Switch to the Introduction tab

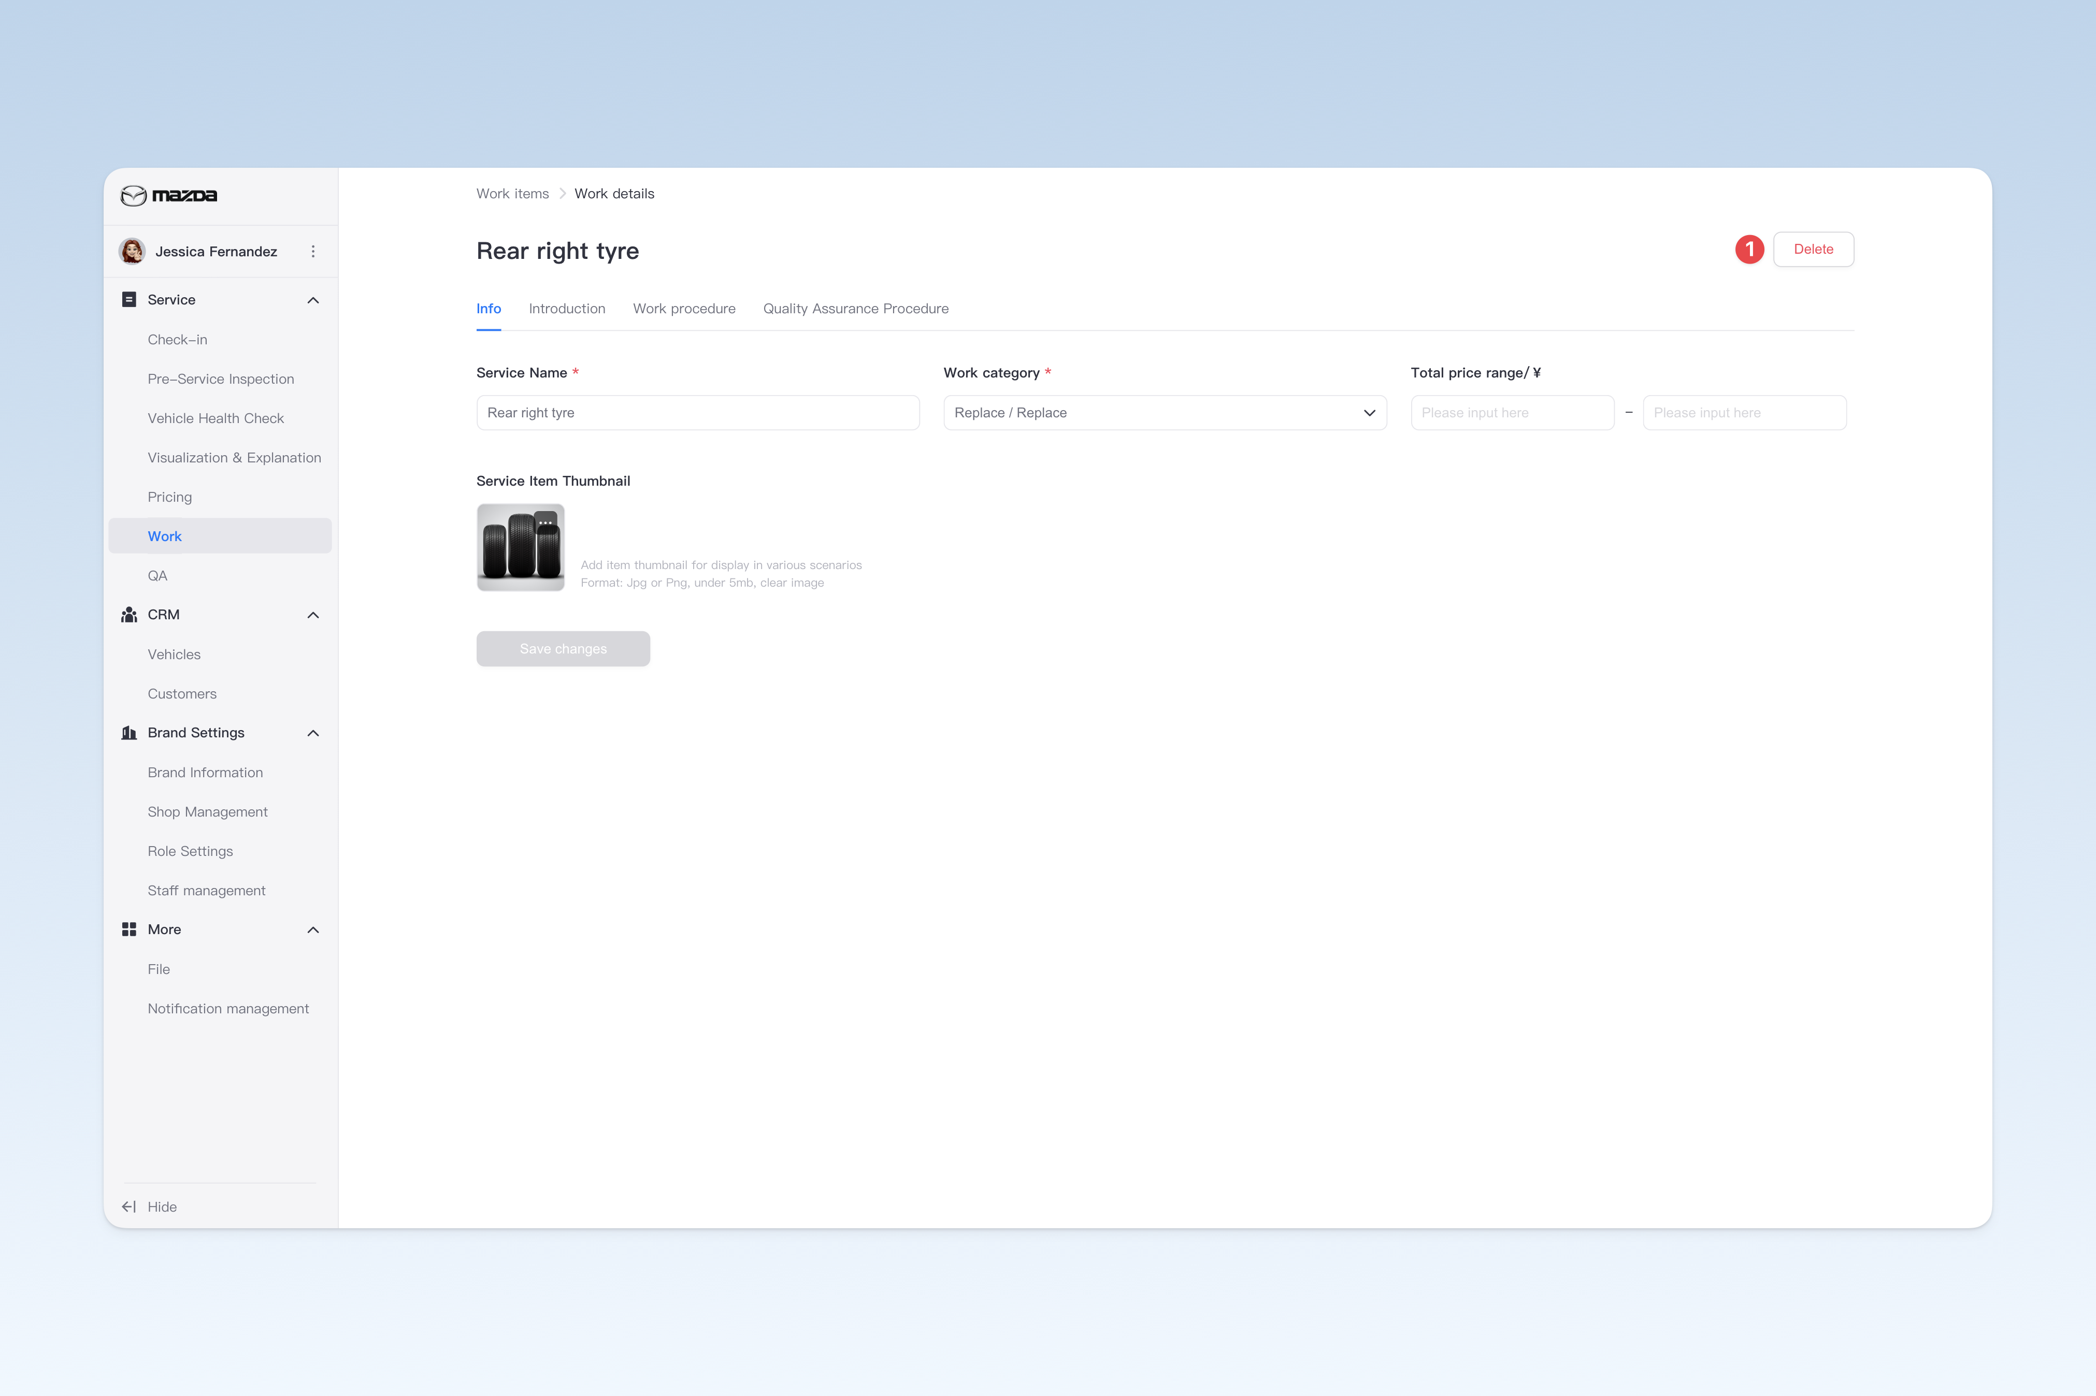click(567, 308)
